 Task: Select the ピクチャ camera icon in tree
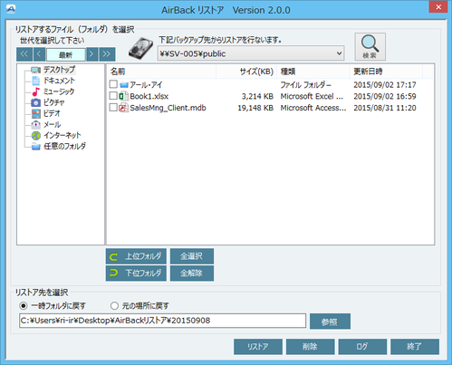36,102
